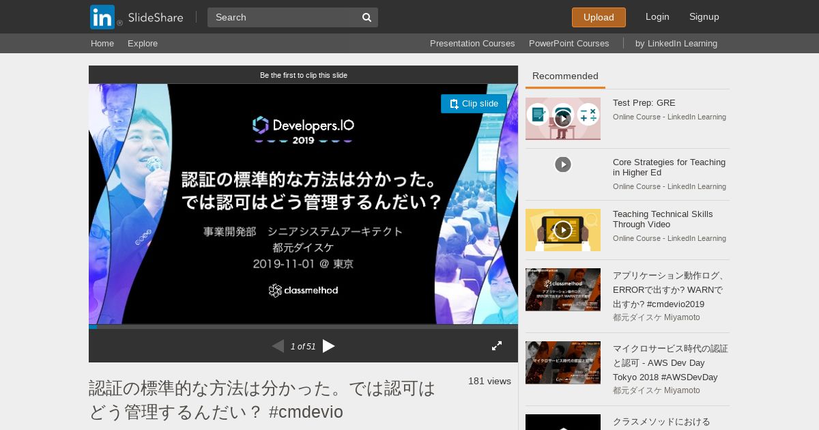Click the main slide image
The image size is (819, 430).
(303, 204)
